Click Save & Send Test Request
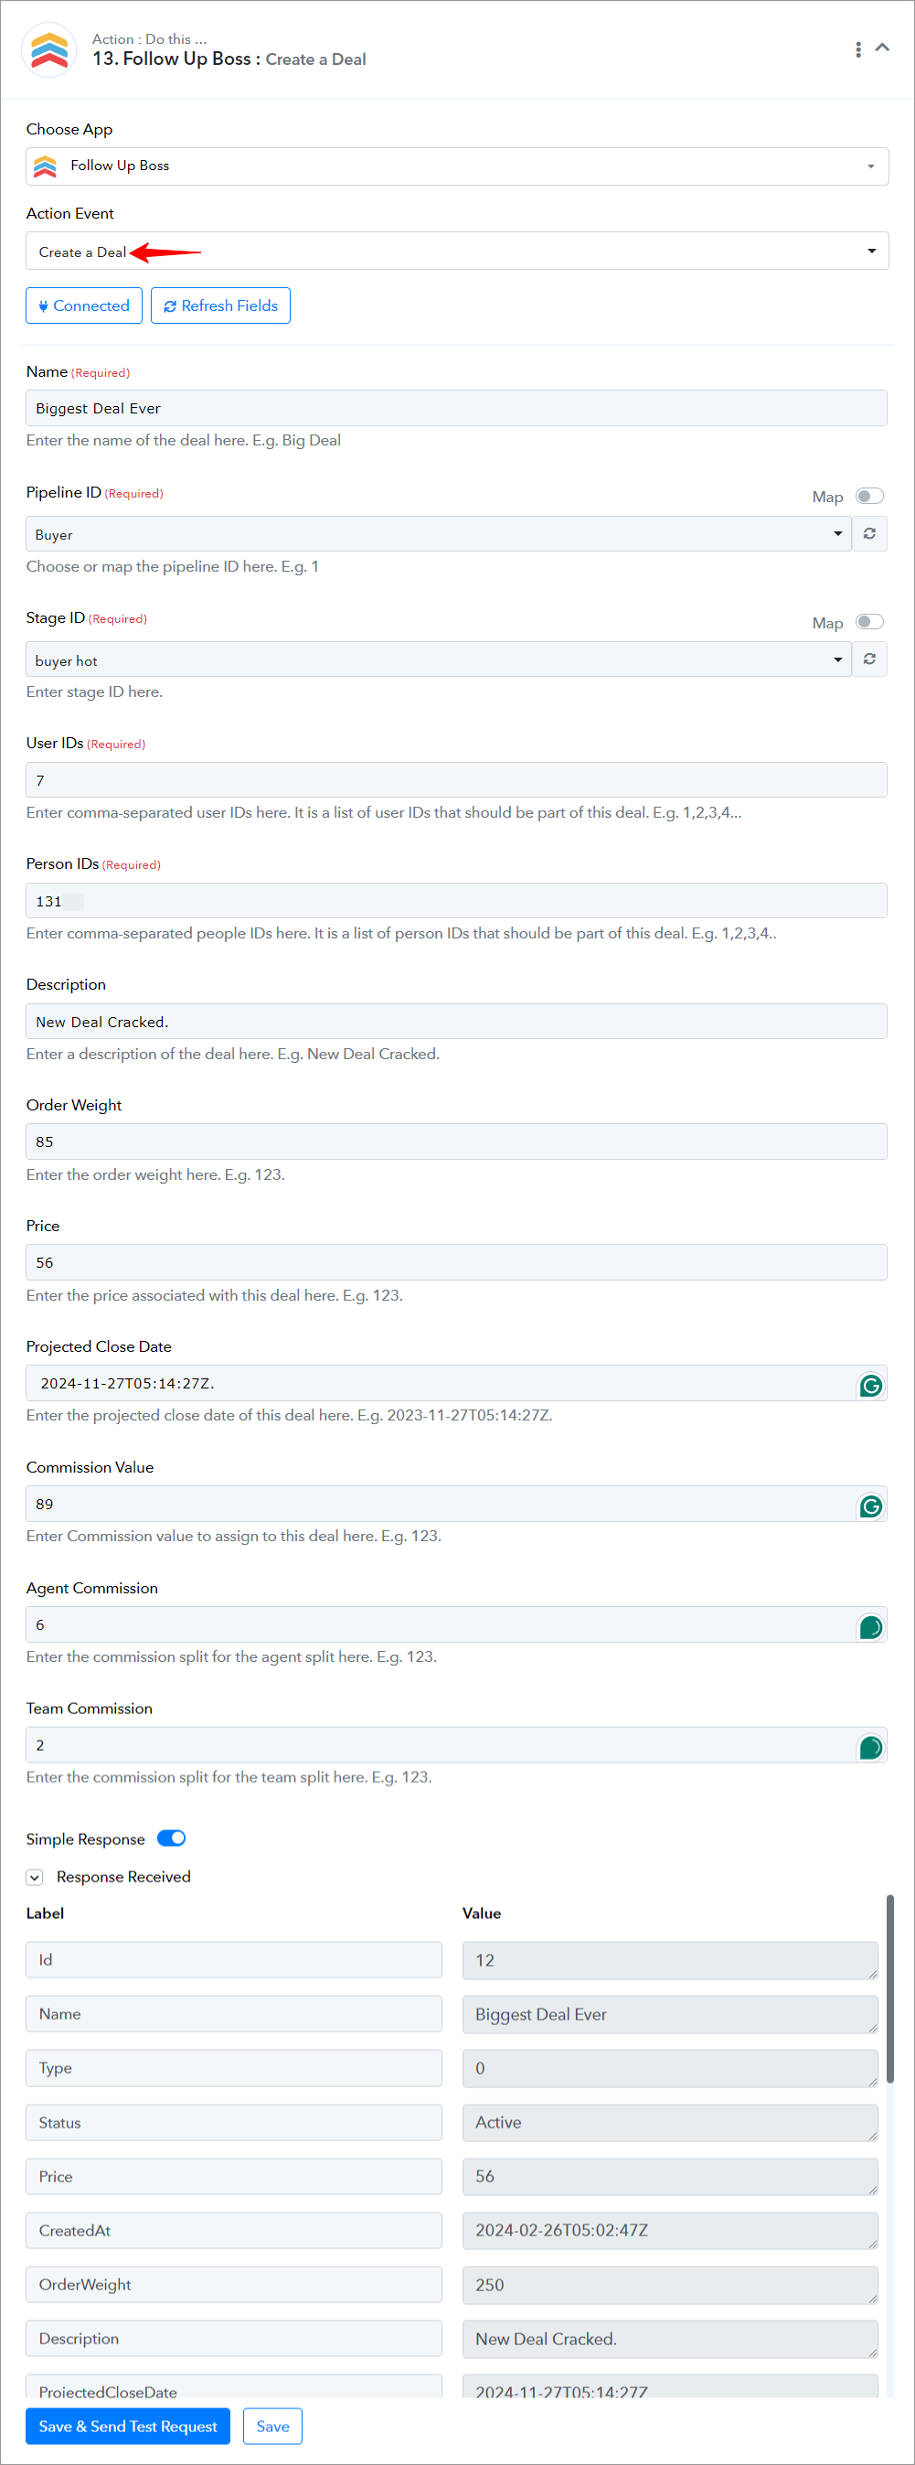This screenshot has width=915, height=2465. [x=128, y=2426]
